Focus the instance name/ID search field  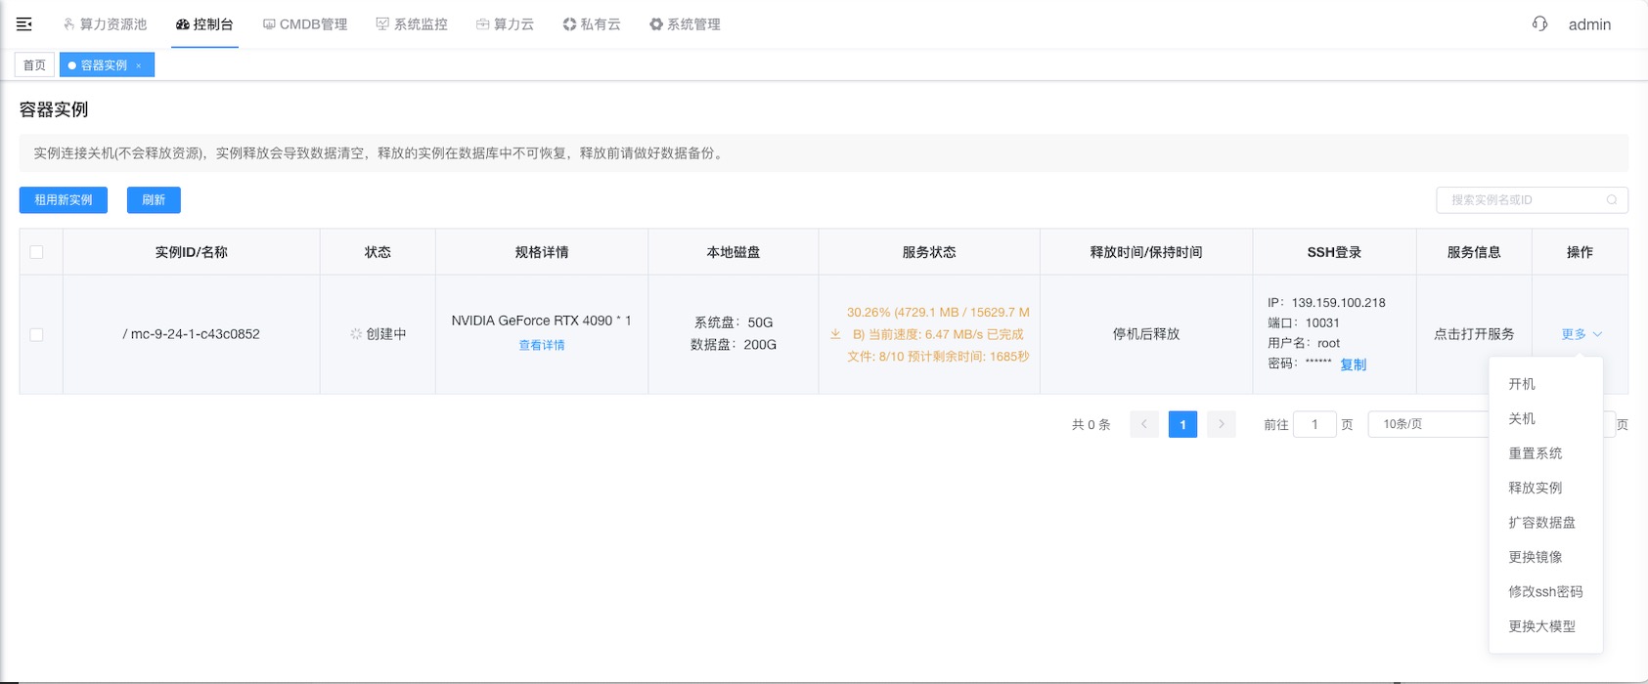click(1532, 200)
